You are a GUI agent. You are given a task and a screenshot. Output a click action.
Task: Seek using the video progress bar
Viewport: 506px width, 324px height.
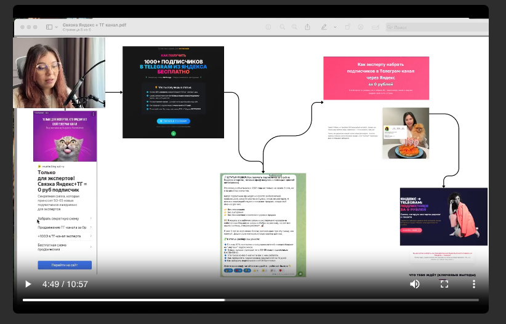coord(251,300)
